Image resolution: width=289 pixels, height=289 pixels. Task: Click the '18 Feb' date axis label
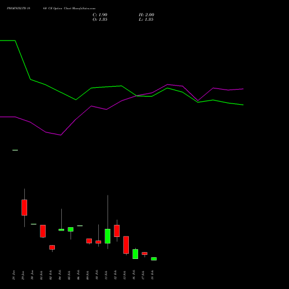(x=153, y=275)
